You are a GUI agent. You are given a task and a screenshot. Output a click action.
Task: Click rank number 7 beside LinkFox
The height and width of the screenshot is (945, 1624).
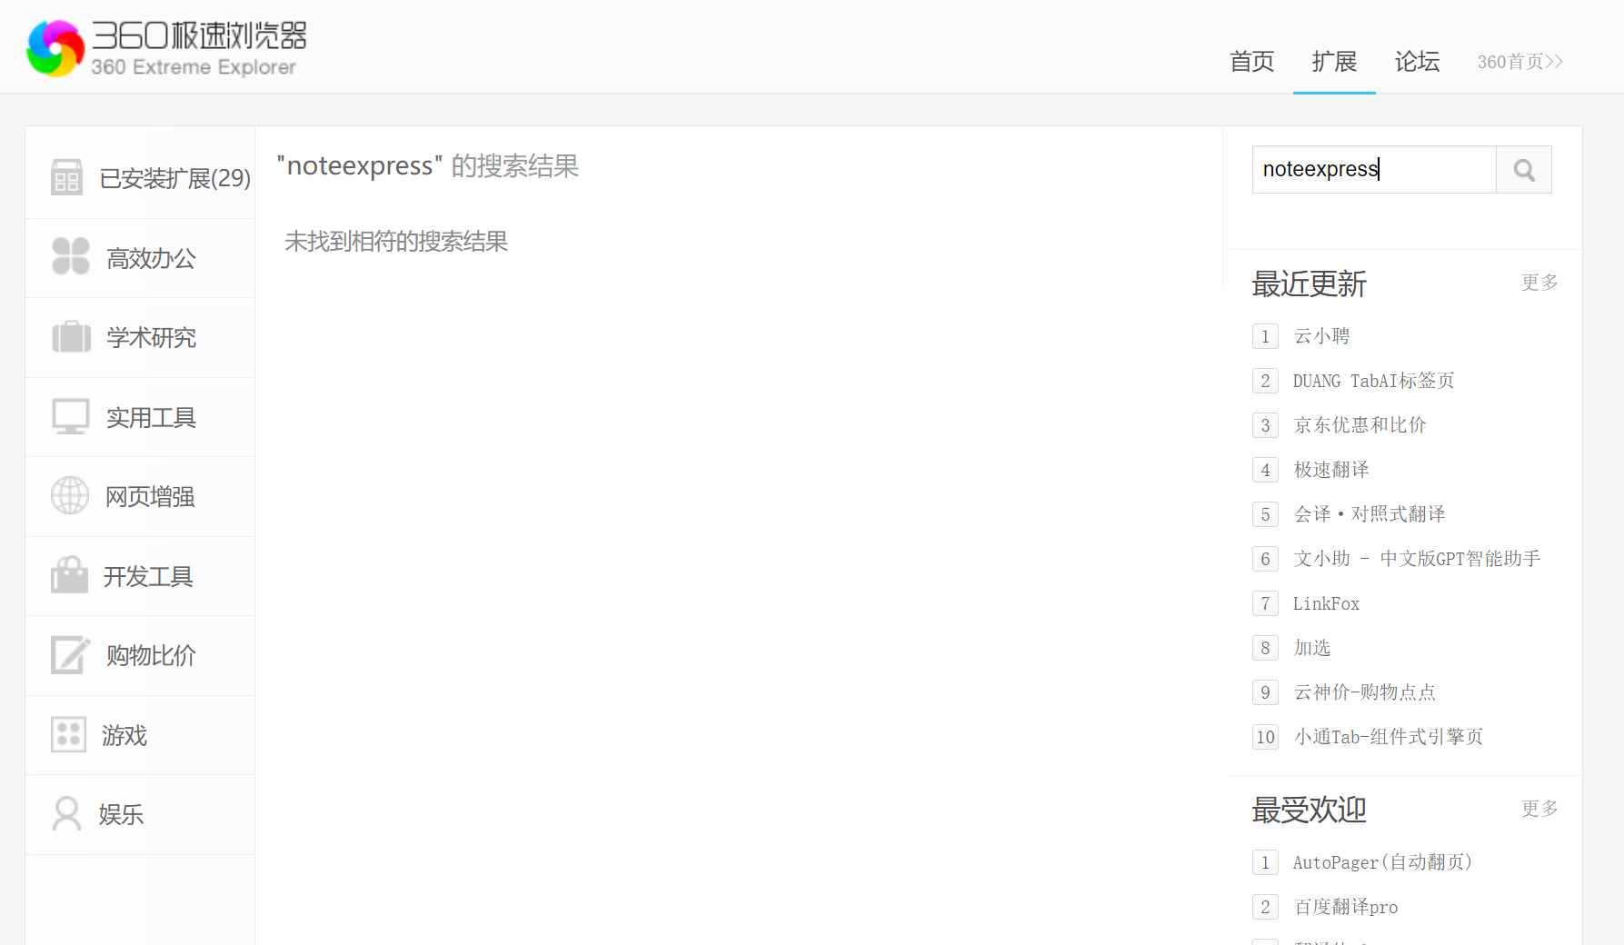pos(1265,603)
